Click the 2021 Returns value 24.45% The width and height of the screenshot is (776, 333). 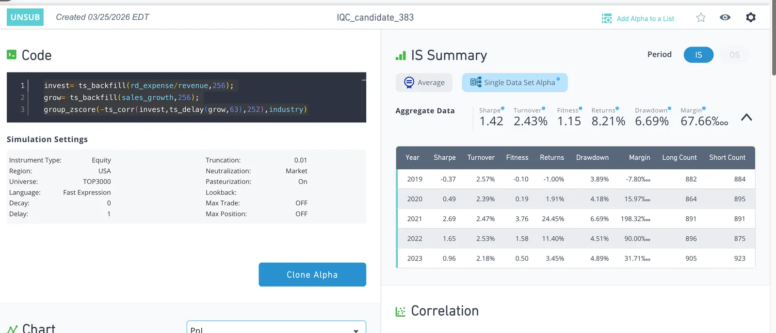553,219
